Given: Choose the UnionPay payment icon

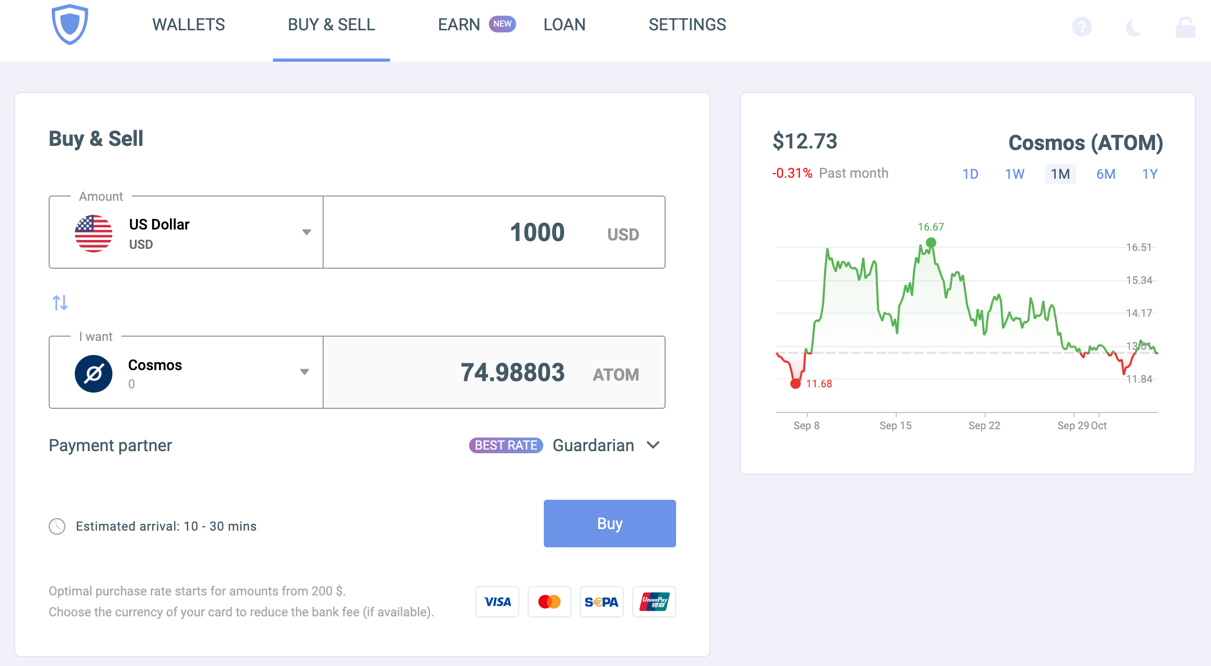Looking at the screenshot, I should [x=654, y=602].
